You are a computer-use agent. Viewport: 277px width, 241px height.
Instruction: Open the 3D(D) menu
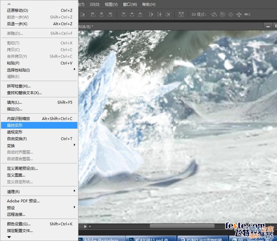click(x=94, y=5)
